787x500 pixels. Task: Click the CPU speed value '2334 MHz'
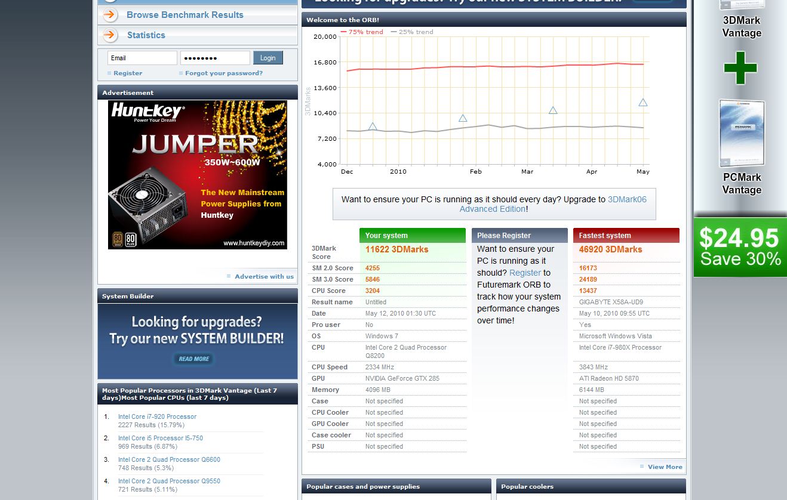coord(380,368)
